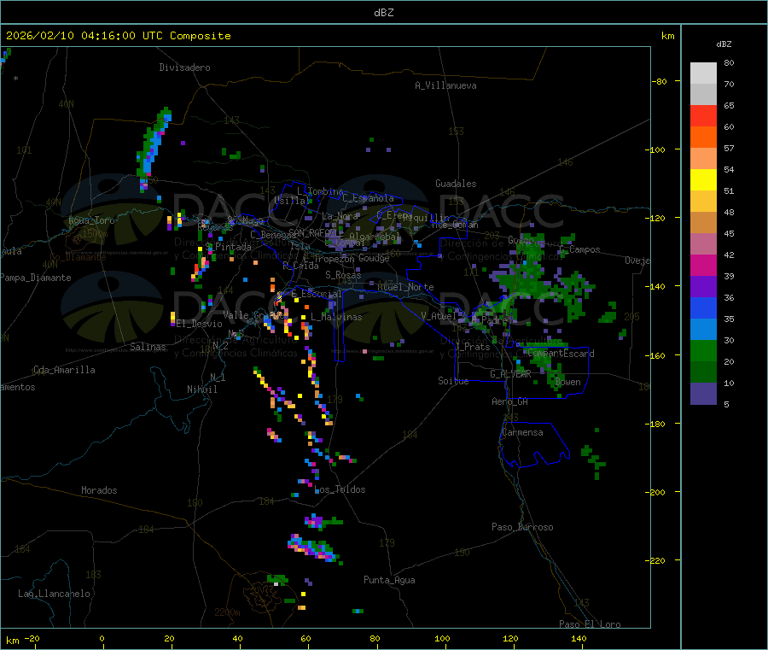
Task: Click the Aero_GA map label
Action: click(510, 401)
